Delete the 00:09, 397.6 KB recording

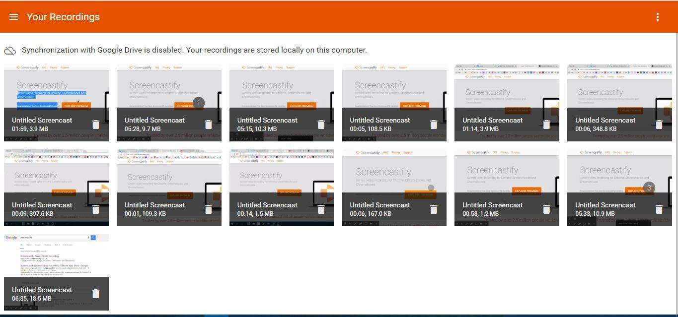96,209
